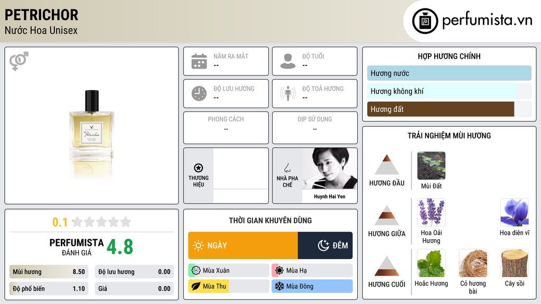Open the Cây sồi note thumbnail
This screenshot has width=541, height=304.
point(515,263)
